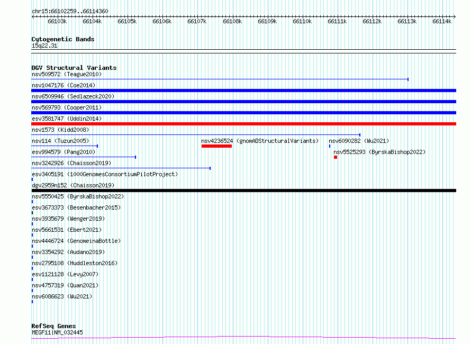This screenshot has width=471, height=344.
Task: Click the small blue tick under nsv6090282
Action: 330,146
